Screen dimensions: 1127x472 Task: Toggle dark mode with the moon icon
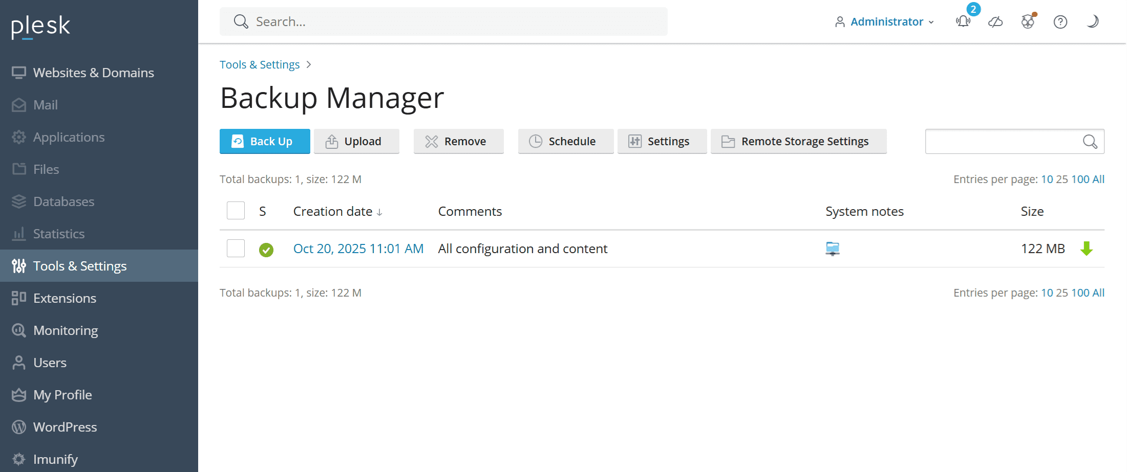coord(1092,21)
